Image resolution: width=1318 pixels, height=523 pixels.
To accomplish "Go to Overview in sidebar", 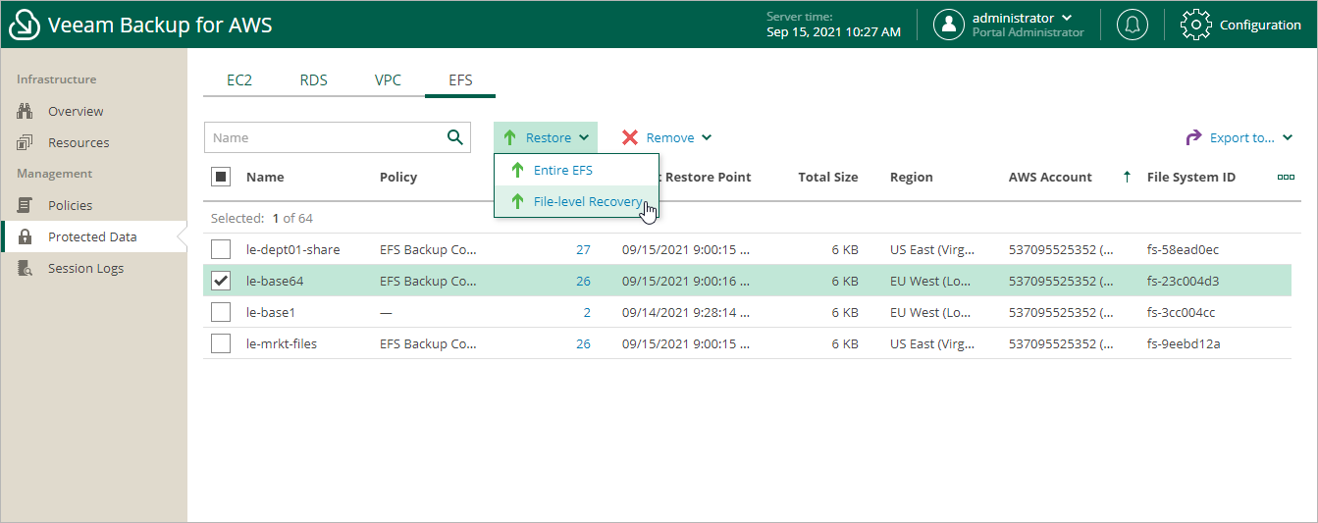I will 76,111.
